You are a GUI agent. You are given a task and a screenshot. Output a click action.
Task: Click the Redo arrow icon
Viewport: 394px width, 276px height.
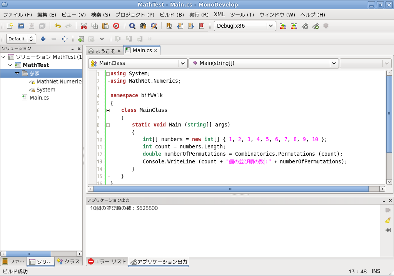pos(68,26)
